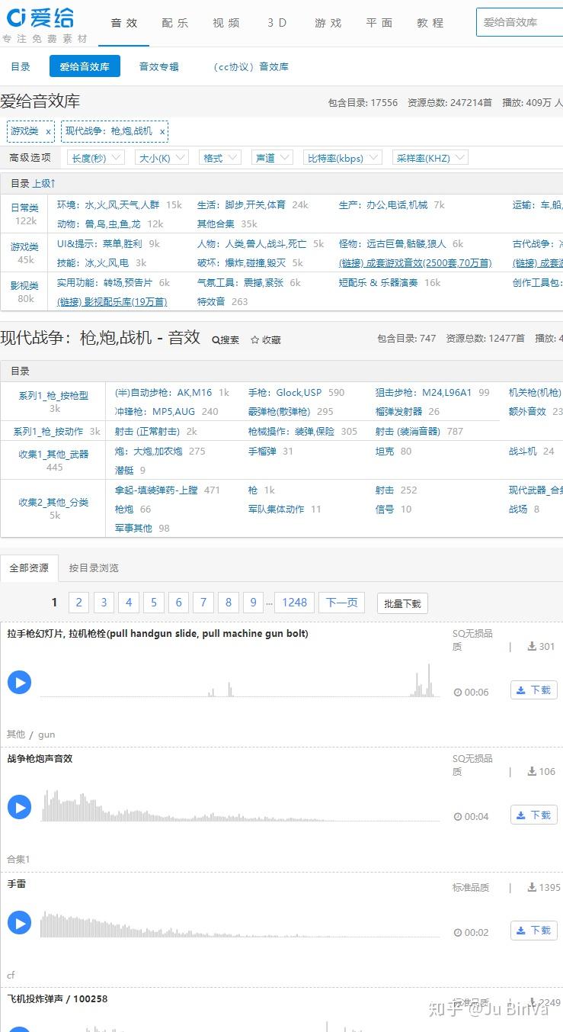Open the 采样率(KHZ) dropdown
The image size is (563, 1032).
(430, 158)
